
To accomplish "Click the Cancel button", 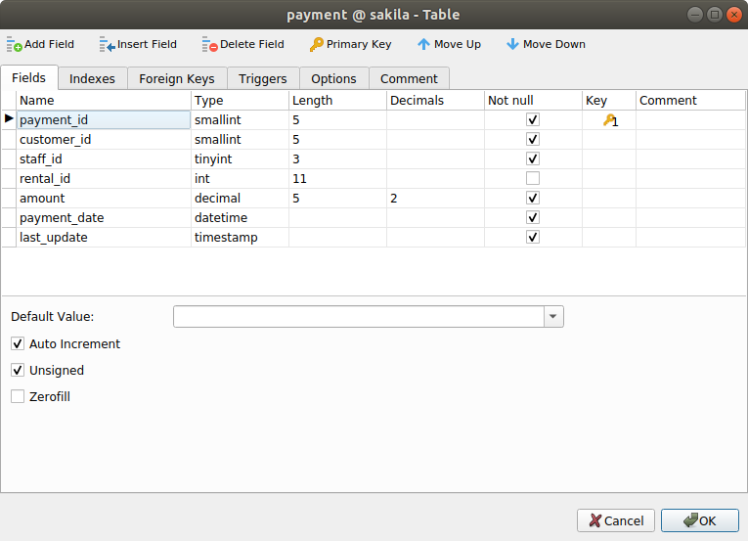I will click(x=616, y=520).
